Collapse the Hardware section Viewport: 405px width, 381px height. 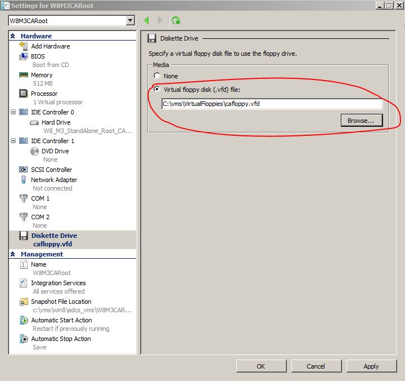tap(12, 36)
